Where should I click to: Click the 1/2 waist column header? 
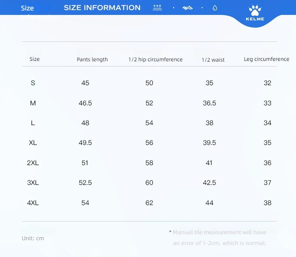[x=213, y=60]
